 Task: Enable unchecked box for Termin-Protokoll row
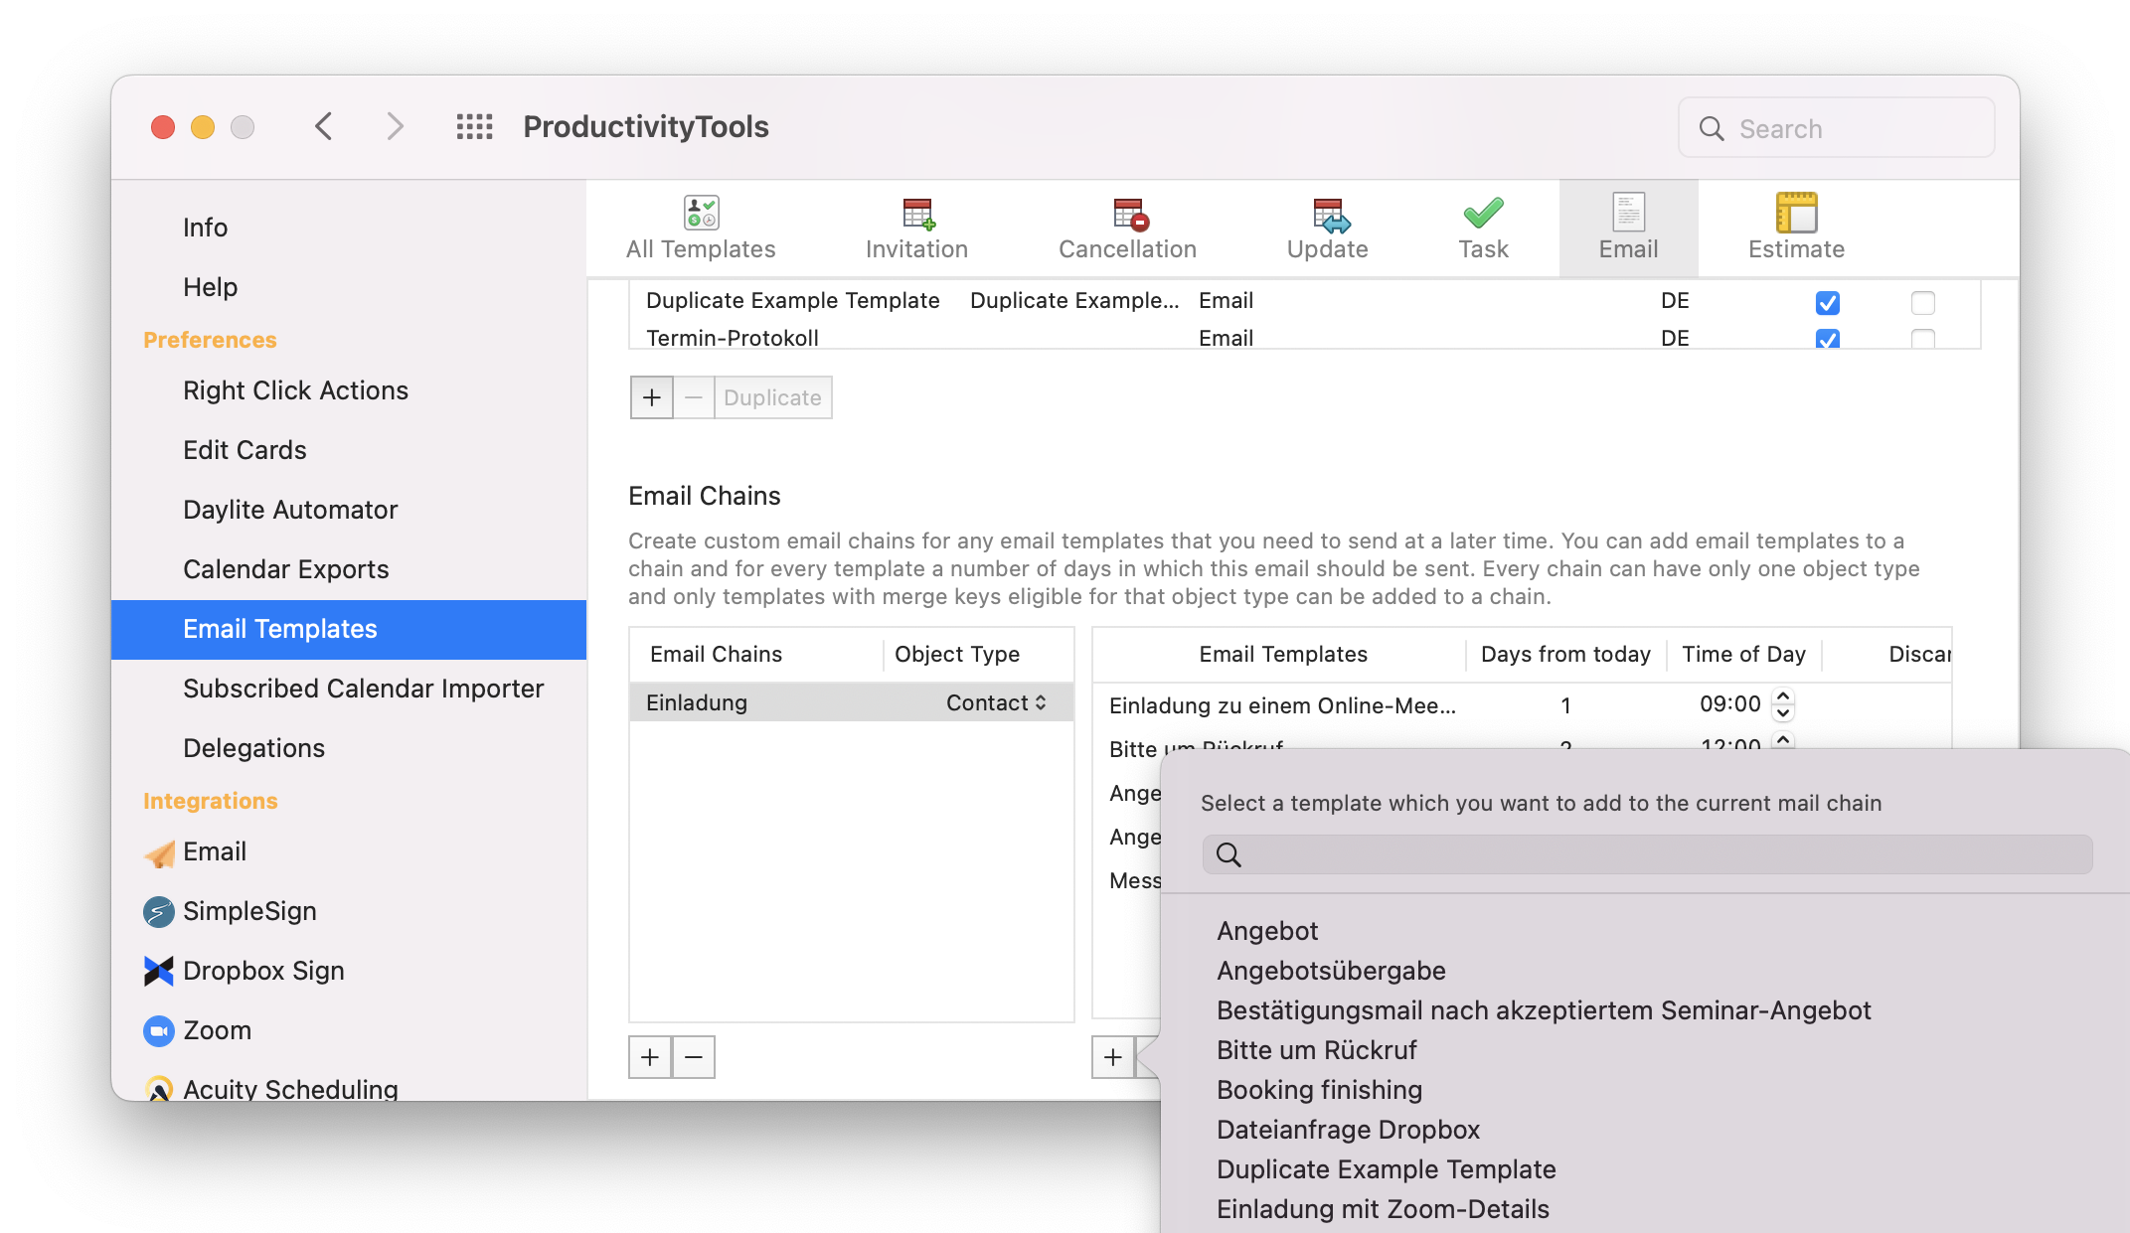[x=1923, y=339]
